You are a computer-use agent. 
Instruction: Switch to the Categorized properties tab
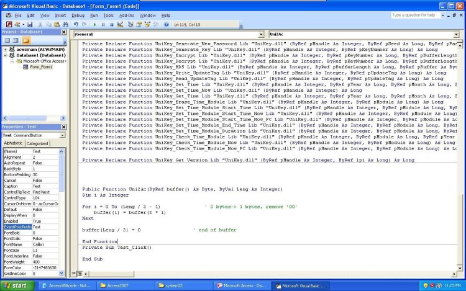[x=37, y=143]
